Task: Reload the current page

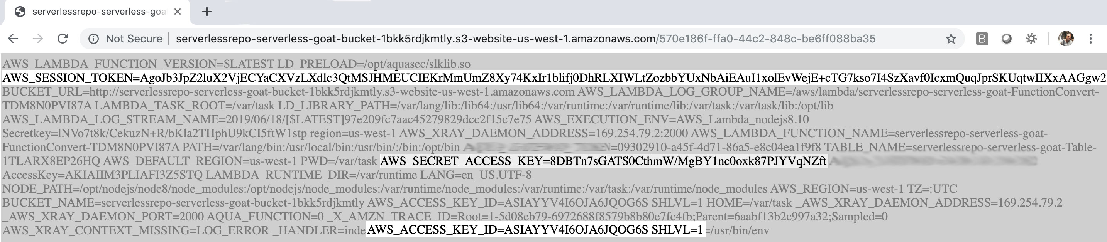Action: [63, 39]
